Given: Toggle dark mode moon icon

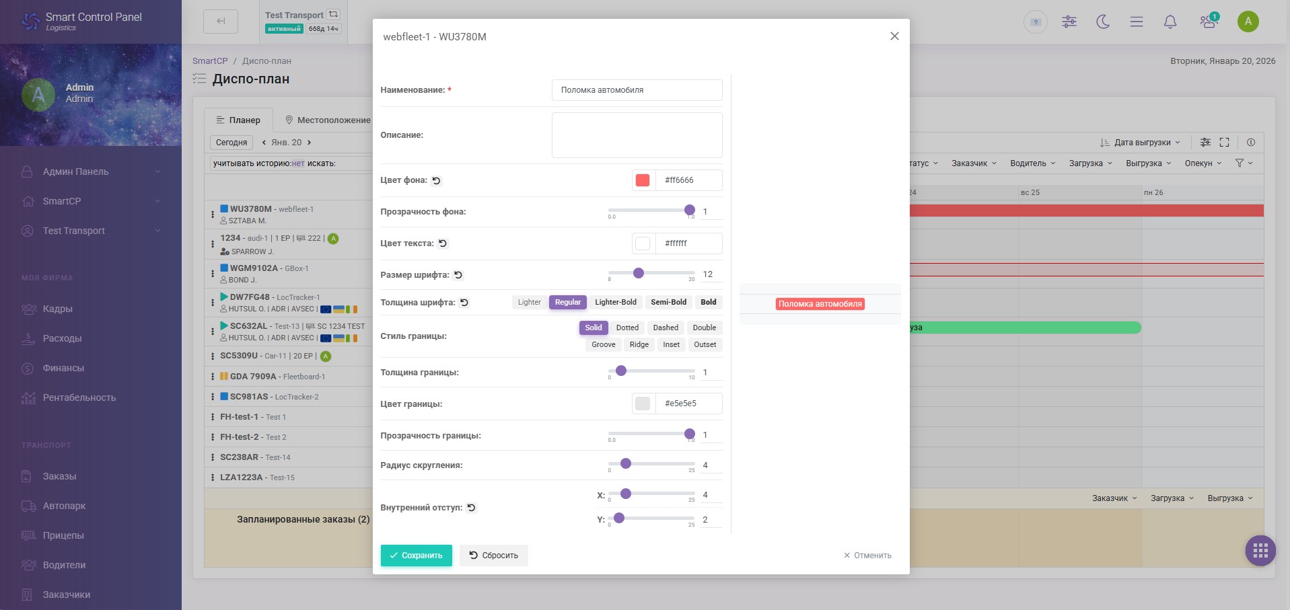Looking at the screenshot, I should [1103, 22].
